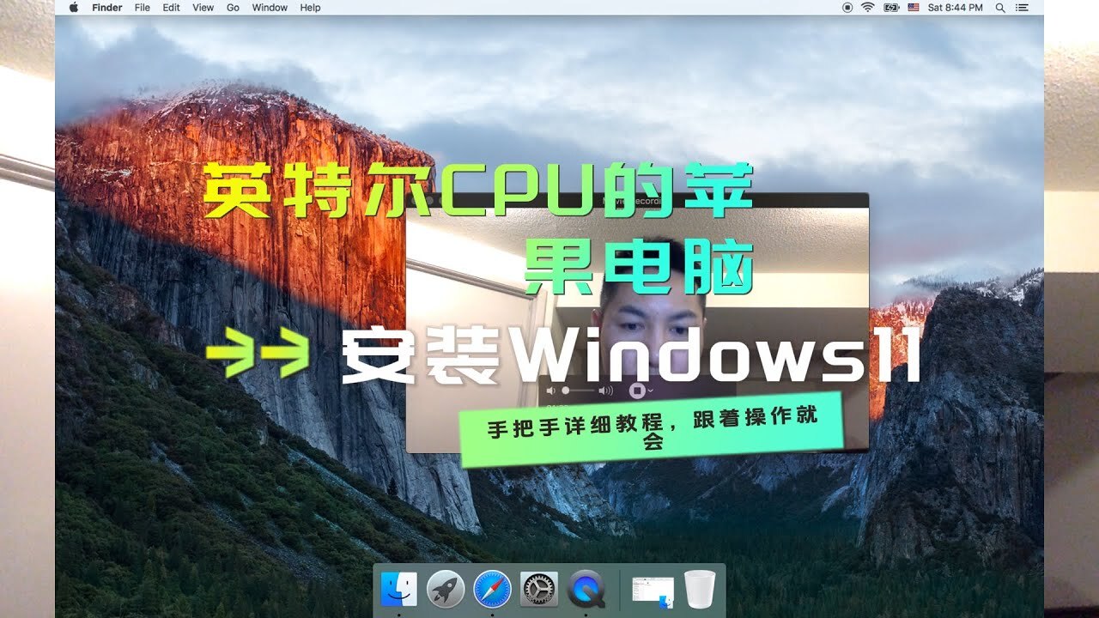Image resolution: width=1099 pixels, height=618 pixels.
Task: Click the max-volume speaker icon
Action: click(606, 391)
